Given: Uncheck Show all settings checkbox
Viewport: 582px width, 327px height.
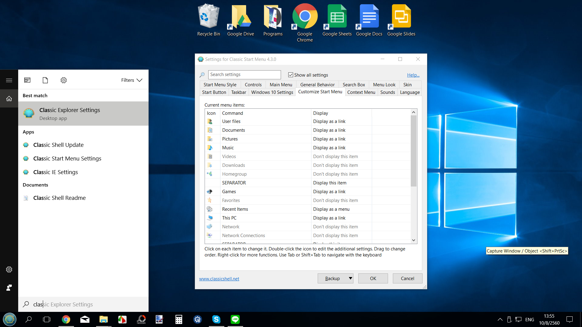Looking at the screenshot, I should point(291,75).
